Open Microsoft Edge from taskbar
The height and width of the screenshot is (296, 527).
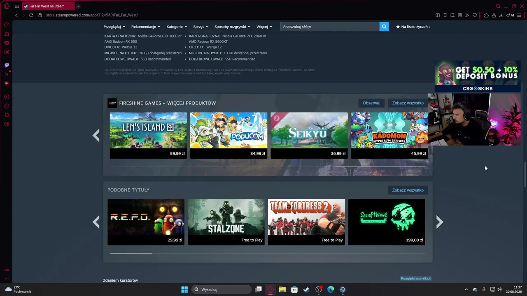pos(331,289)
